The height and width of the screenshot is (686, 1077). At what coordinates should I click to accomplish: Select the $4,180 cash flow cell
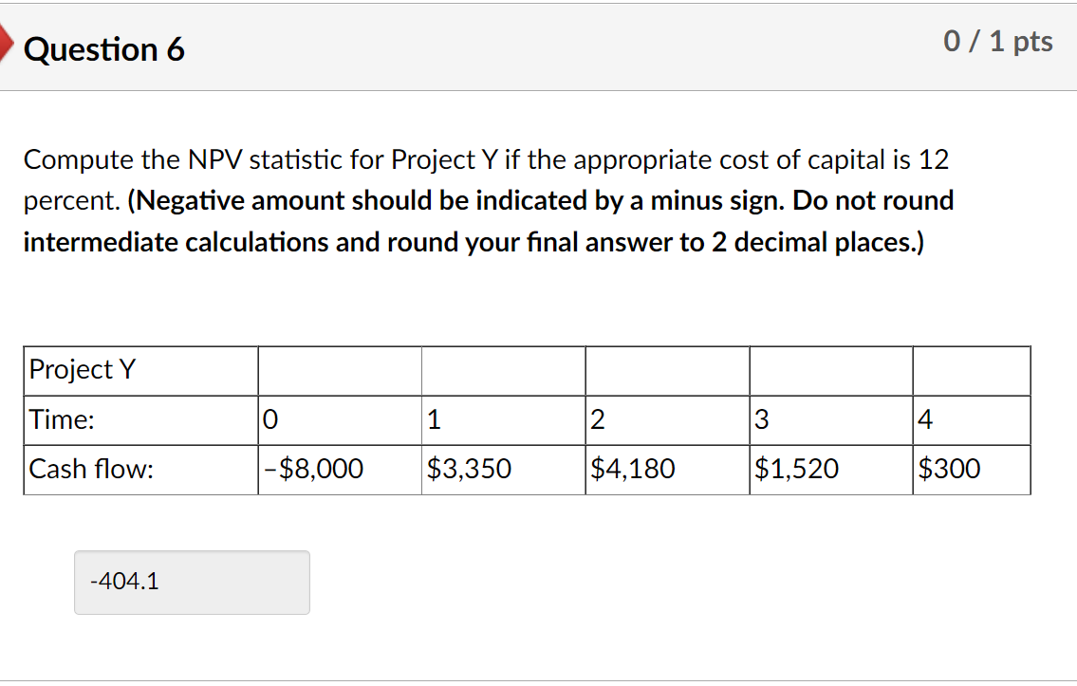click(x=633, y=469)
